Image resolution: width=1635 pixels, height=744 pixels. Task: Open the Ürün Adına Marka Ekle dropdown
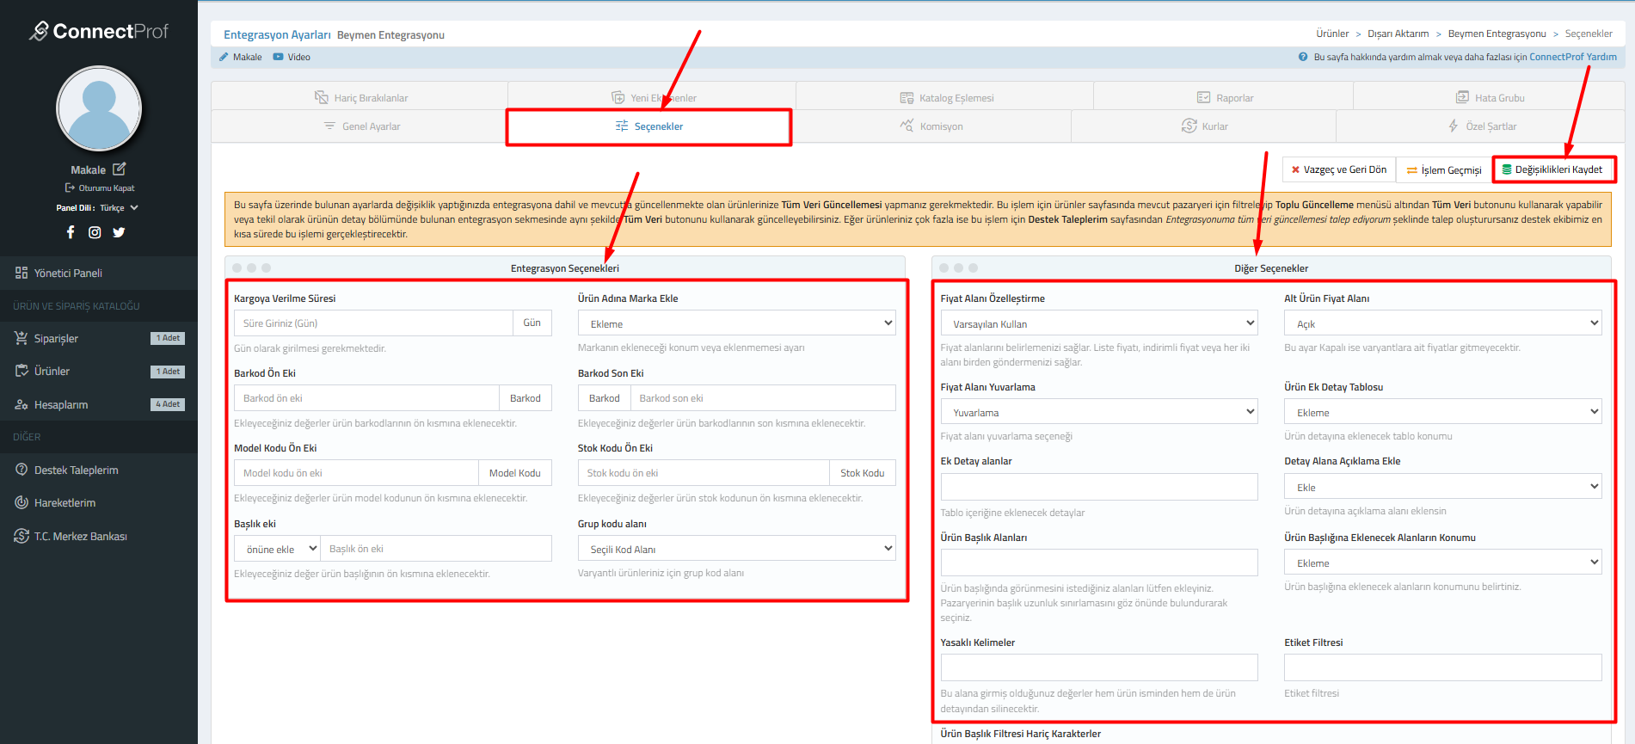736,323
